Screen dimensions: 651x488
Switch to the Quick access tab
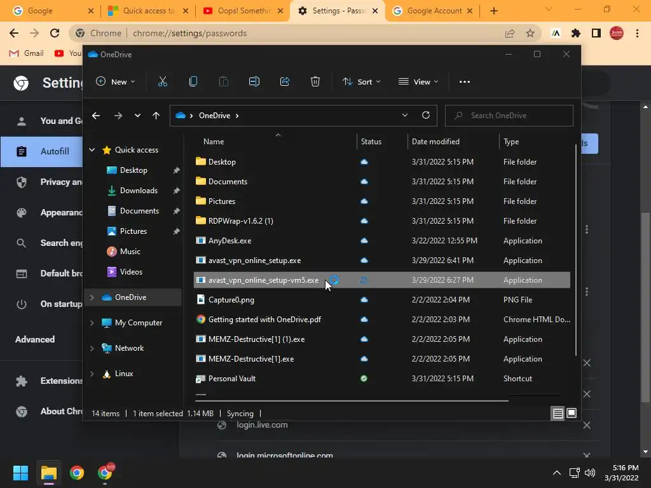point(147,11)
